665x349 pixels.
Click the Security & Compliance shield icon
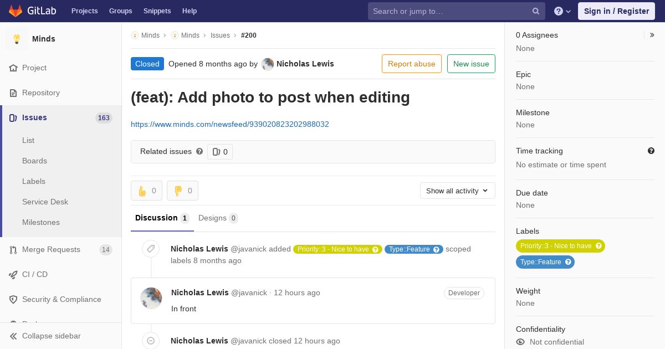[x=13, y=299]
